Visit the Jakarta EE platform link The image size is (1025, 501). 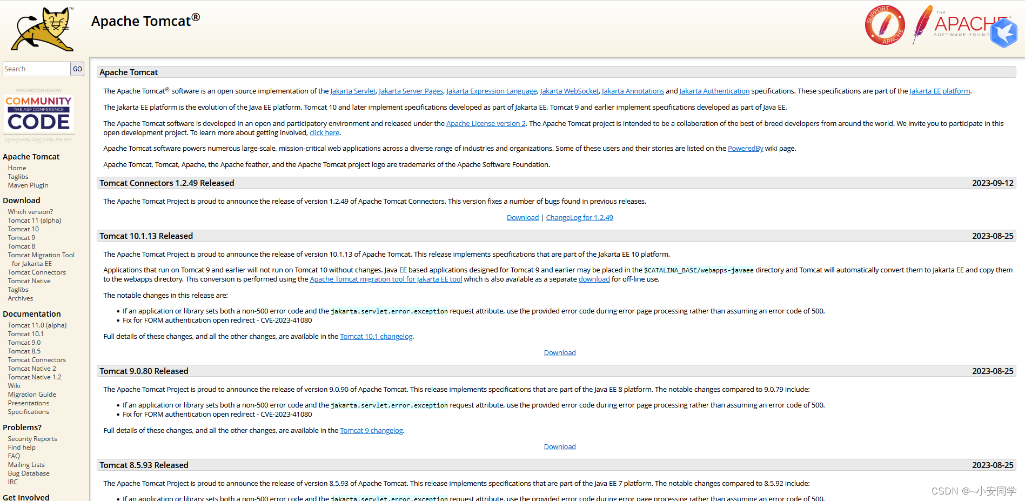pos(940,91)
